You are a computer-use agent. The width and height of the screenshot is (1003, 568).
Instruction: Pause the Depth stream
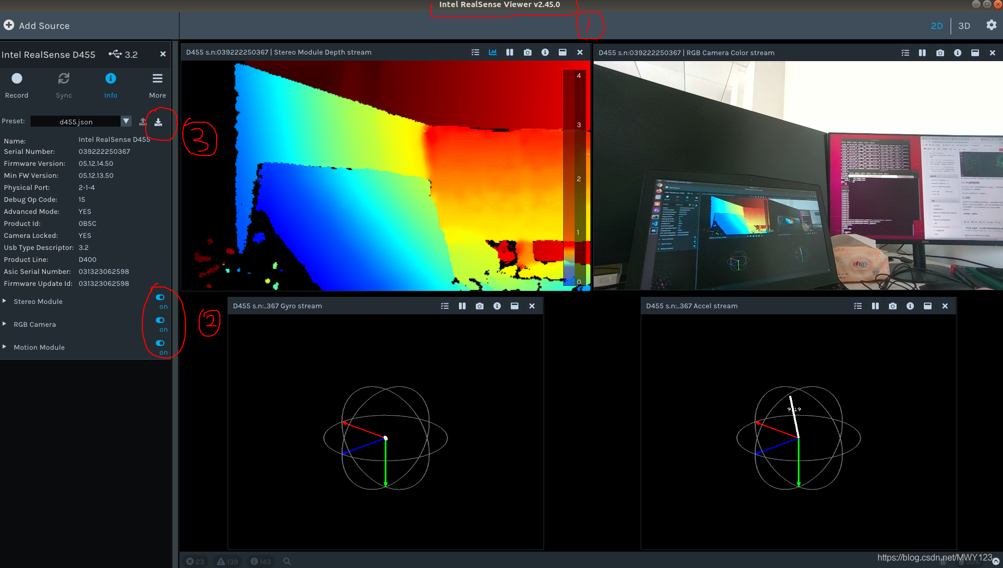click(x=510, y=52)
